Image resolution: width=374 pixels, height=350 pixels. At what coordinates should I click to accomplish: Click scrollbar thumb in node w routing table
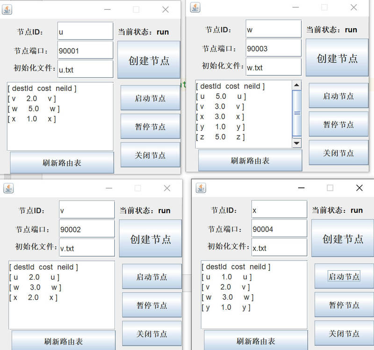(297, 113)
